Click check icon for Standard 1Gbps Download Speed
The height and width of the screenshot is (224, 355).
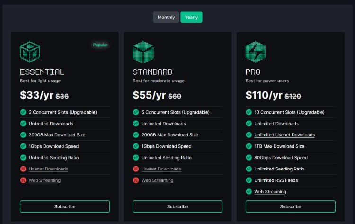(136, 146)
